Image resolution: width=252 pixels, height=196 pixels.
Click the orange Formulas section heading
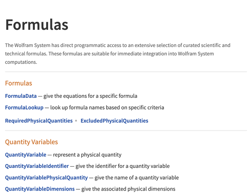(x=18, y=83)
